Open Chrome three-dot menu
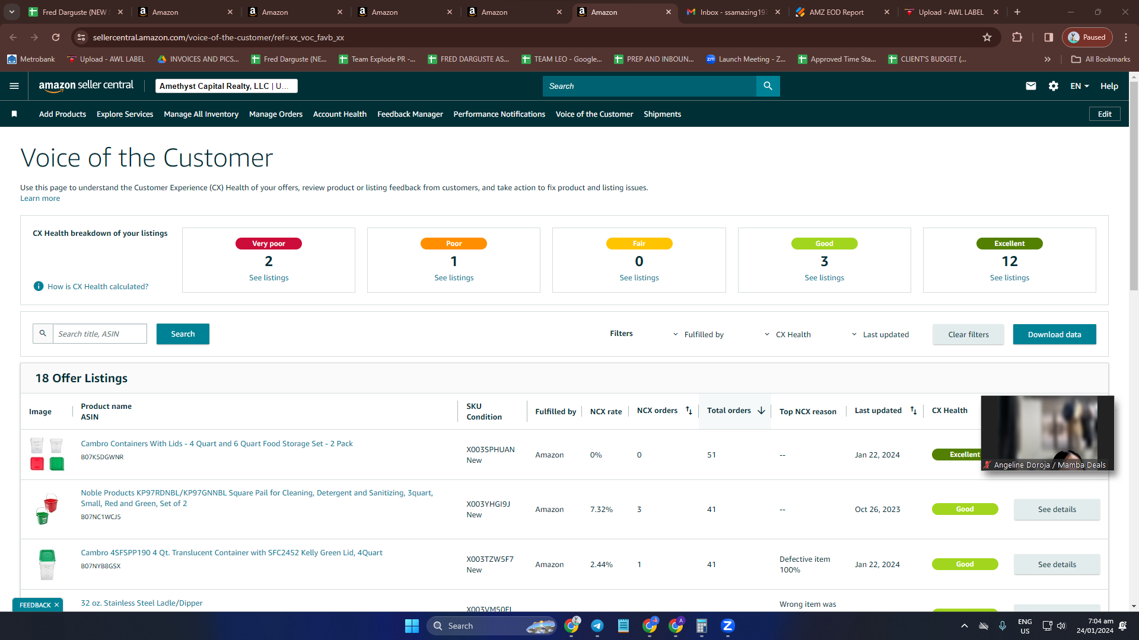 pyautogui.click(x=1126, y=37)
